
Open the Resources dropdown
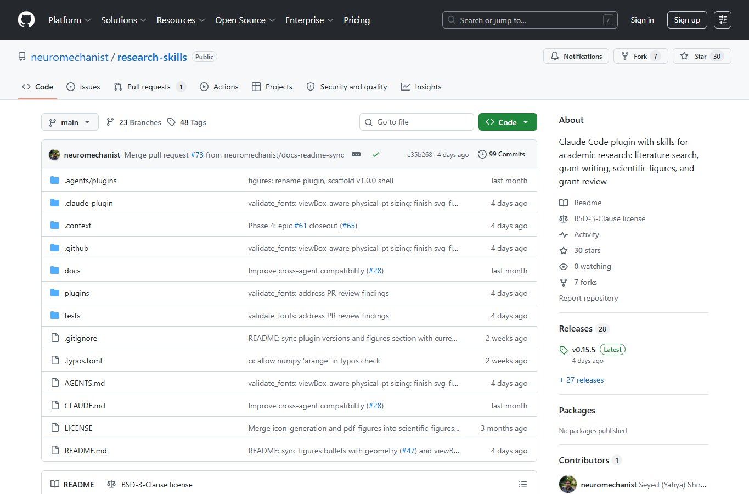pos(181,20)
